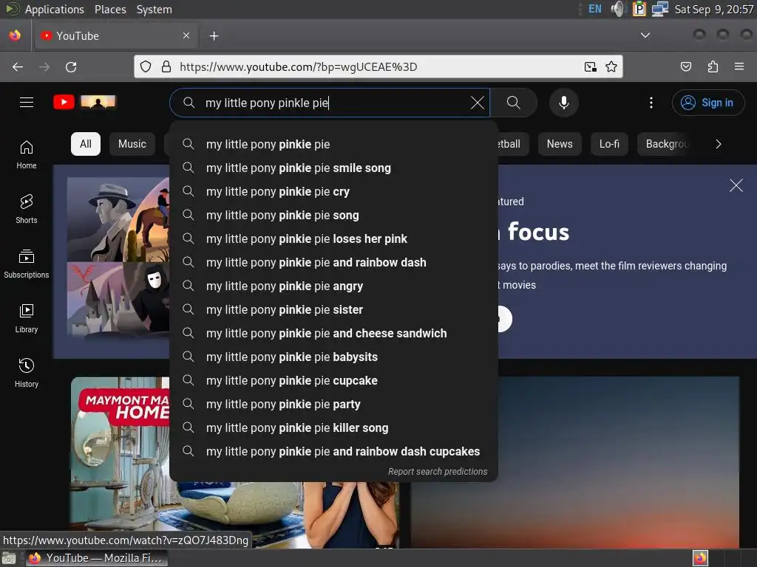The image size is (757, 567).
Task: Start voice search with microphone icon
Action: click(x=563, y=103)
